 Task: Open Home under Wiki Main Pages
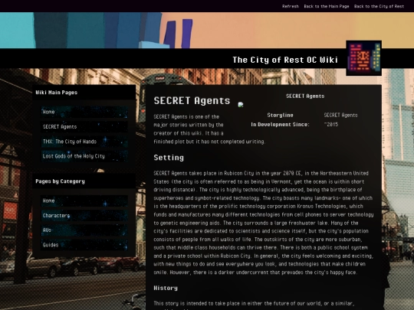pos(84,112)
